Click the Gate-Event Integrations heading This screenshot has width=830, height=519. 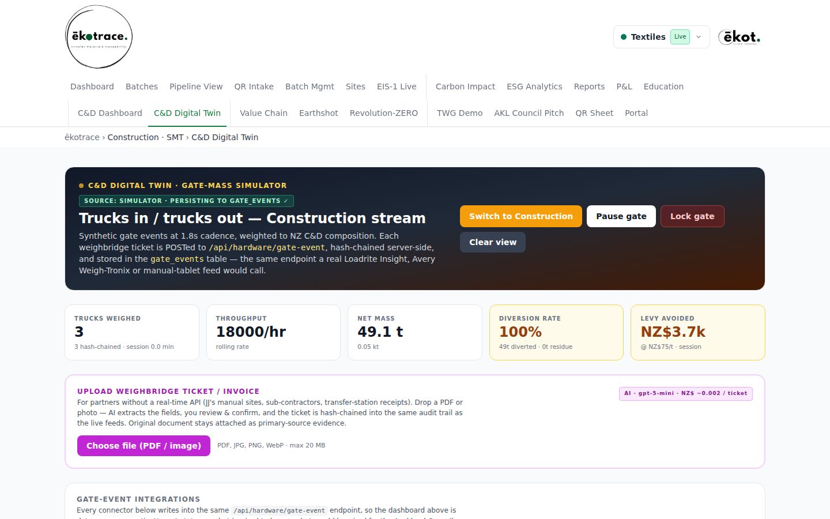138,499
